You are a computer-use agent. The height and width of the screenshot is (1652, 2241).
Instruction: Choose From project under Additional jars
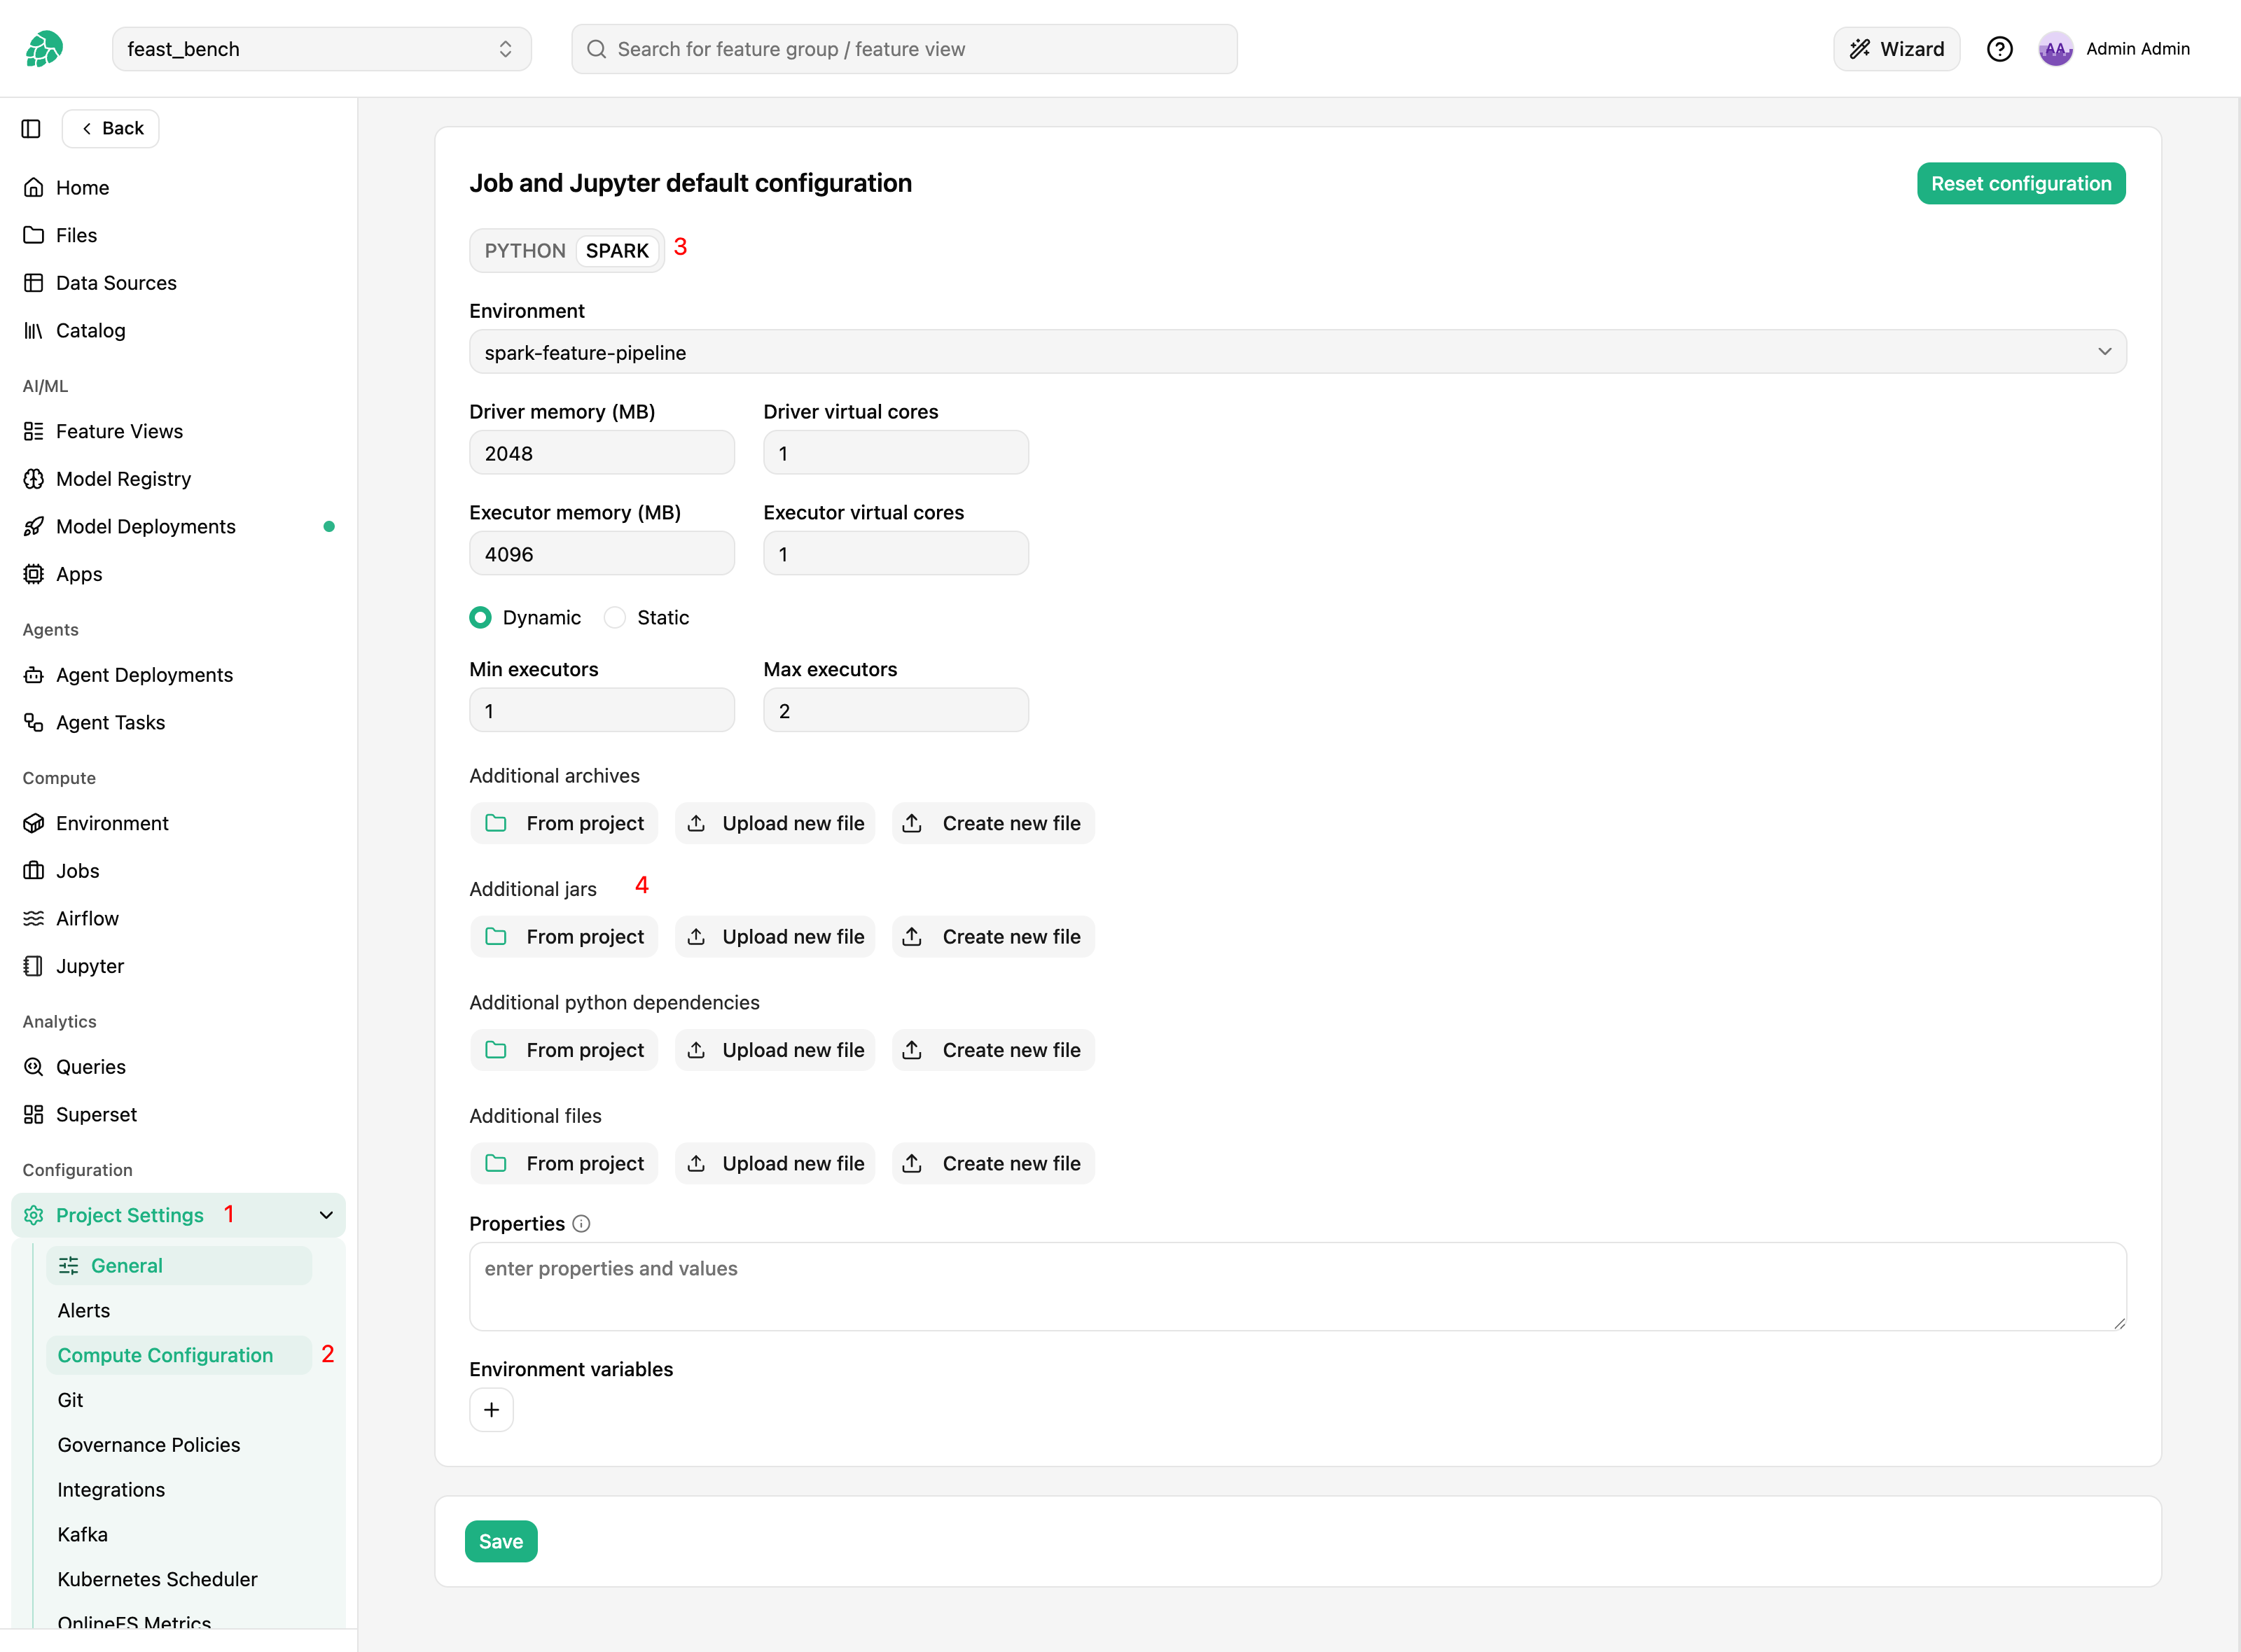pos(564,937)
